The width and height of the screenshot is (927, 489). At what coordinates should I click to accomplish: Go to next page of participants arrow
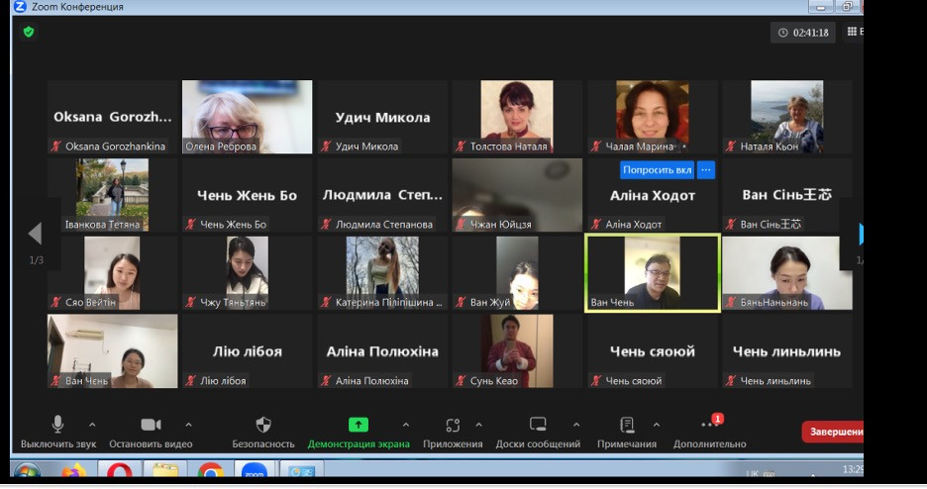(x=861, y=234)
